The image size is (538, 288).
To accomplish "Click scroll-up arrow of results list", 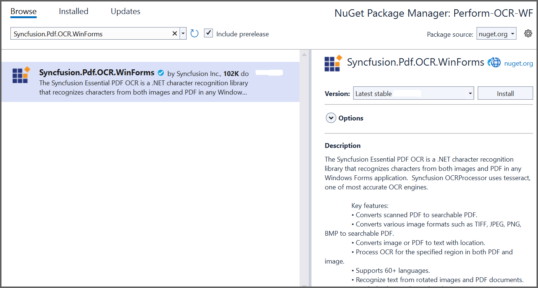I will coord(304,55).
